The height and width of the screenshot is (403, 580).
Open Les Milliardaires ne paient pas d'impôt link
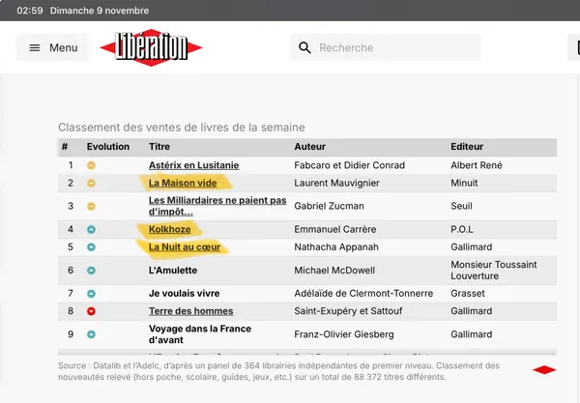click(x=217, y=206)
